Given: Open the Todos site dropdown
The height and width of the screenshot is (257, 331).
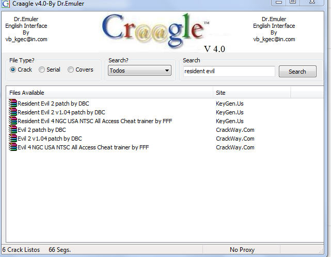Looking at the screenshot, I should [x=139, y=71].
